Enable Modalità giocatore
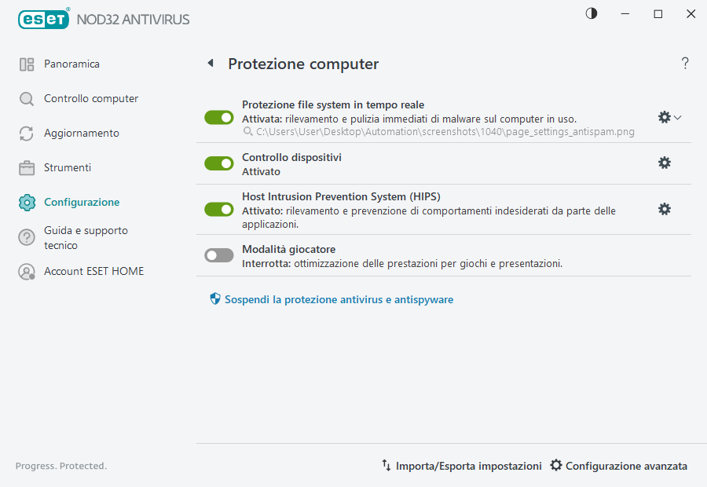Screen dimensions: 707x487 coord(218,254)
